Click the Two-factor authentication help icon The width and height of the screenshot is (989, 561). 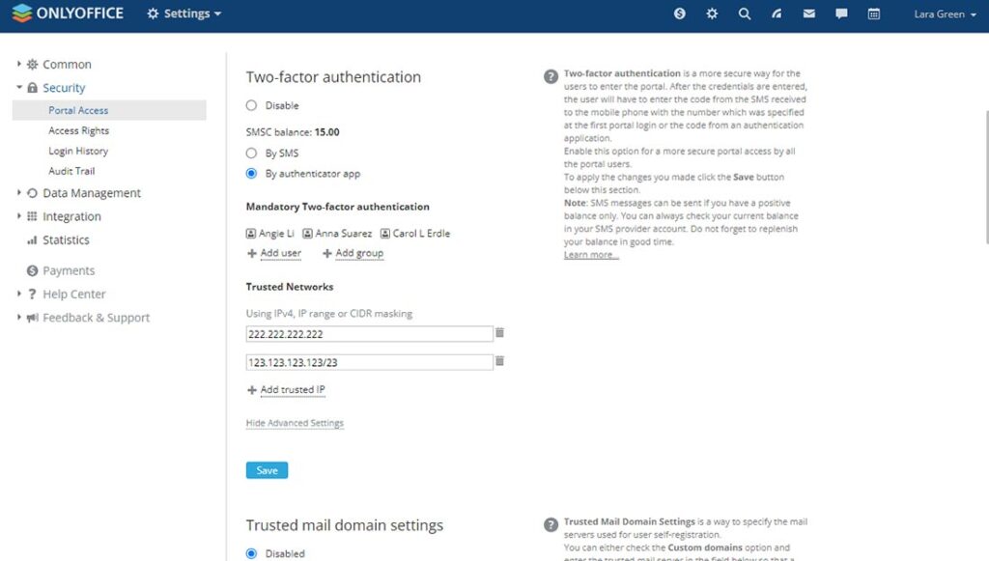tap(551, 76)
